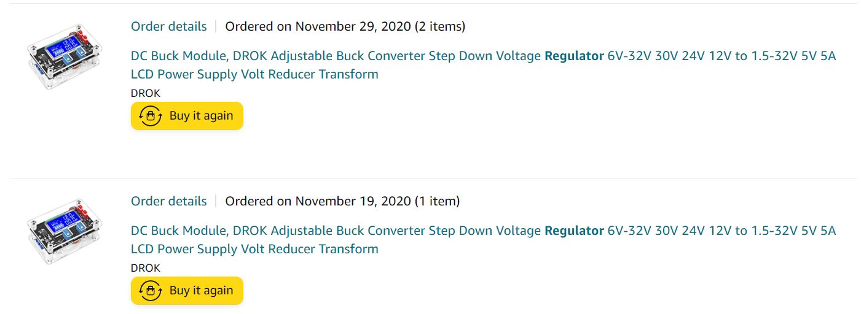This screenshot has width=861, height=314.
Task: Click 'LCD Power Supply Volt Reducer Transform' in the second listing
Action: pyautogui.click(x=254, y=249)
